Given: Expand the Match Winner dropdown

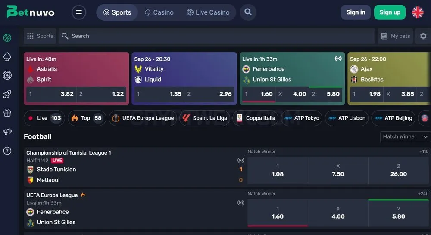Looking at the screenshot, I should point(405,136).
